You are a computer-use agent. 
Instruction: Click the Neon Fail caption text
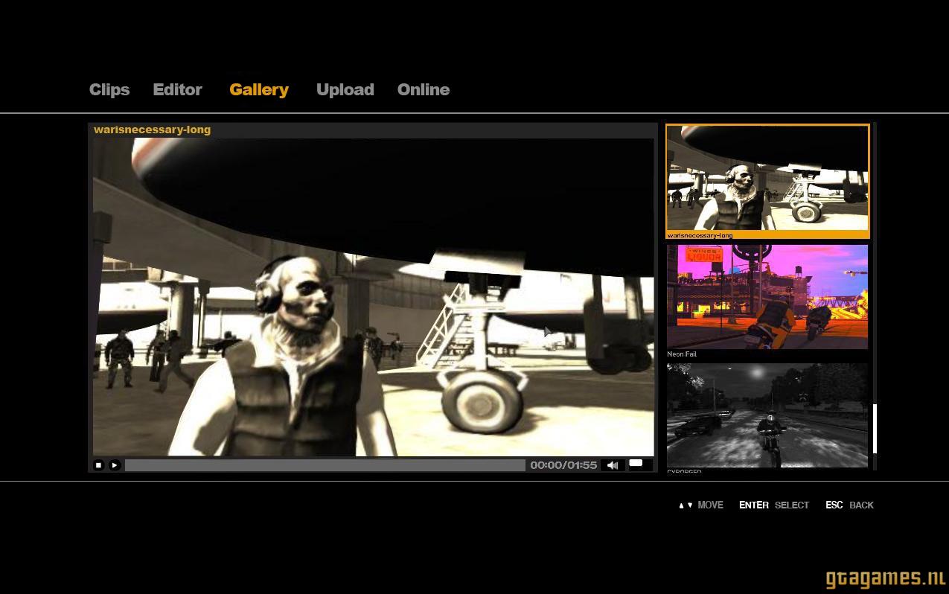[x=682, y=354]
